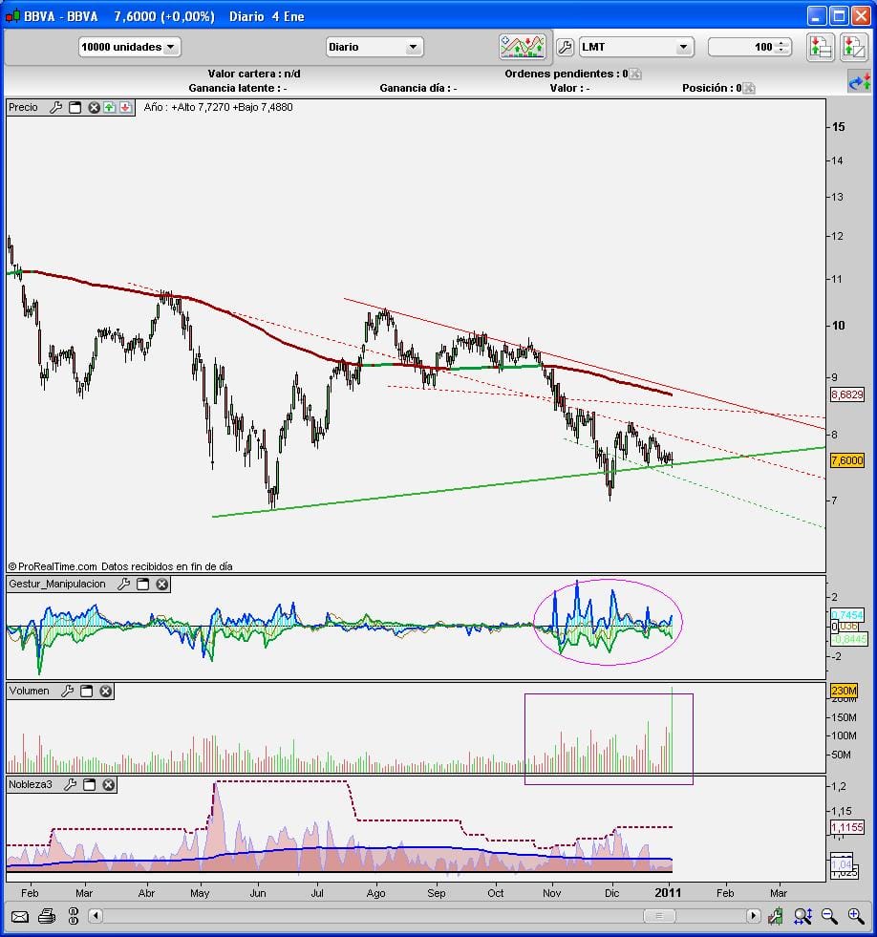Close the Volumen indicator panel
The width and height of the screenshot is (877, 937).
tap(106, 691)
